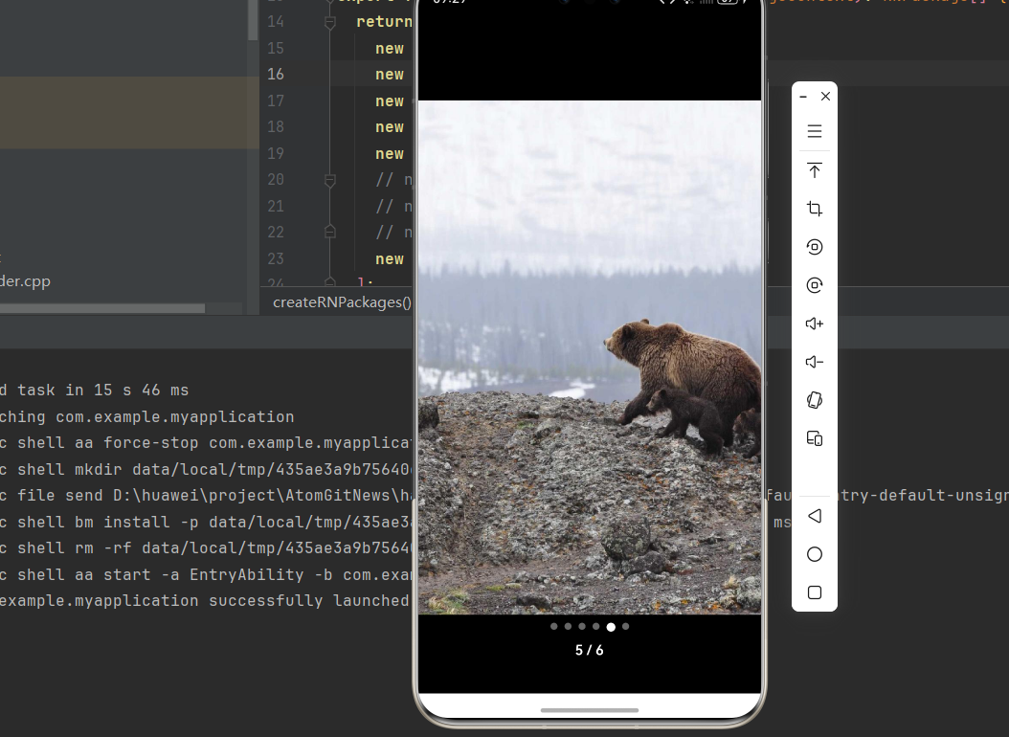Click the '5 / 6' page counter text

[x=590, y=650]
